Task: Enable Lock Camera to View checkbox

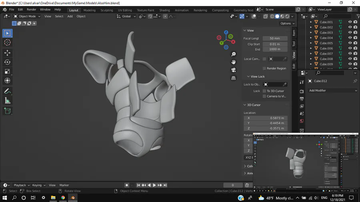Action: tap(264, 97)
